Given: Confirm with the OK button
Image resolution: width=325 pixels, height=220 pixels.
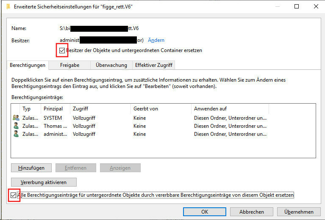Looking at the screenshot, I should click(x=205, y=212).
